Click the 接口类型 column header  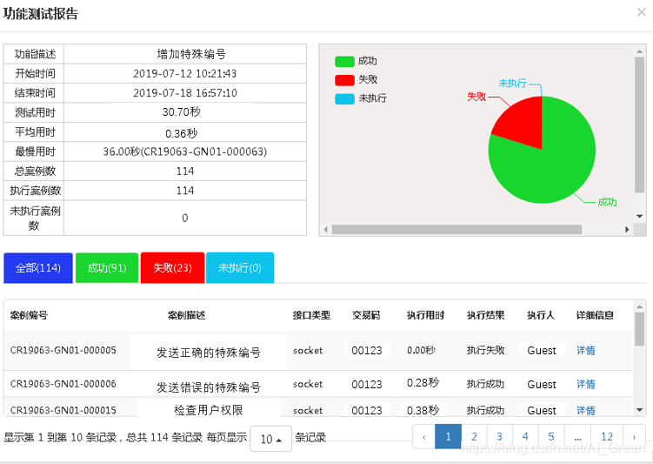(311, 315)
